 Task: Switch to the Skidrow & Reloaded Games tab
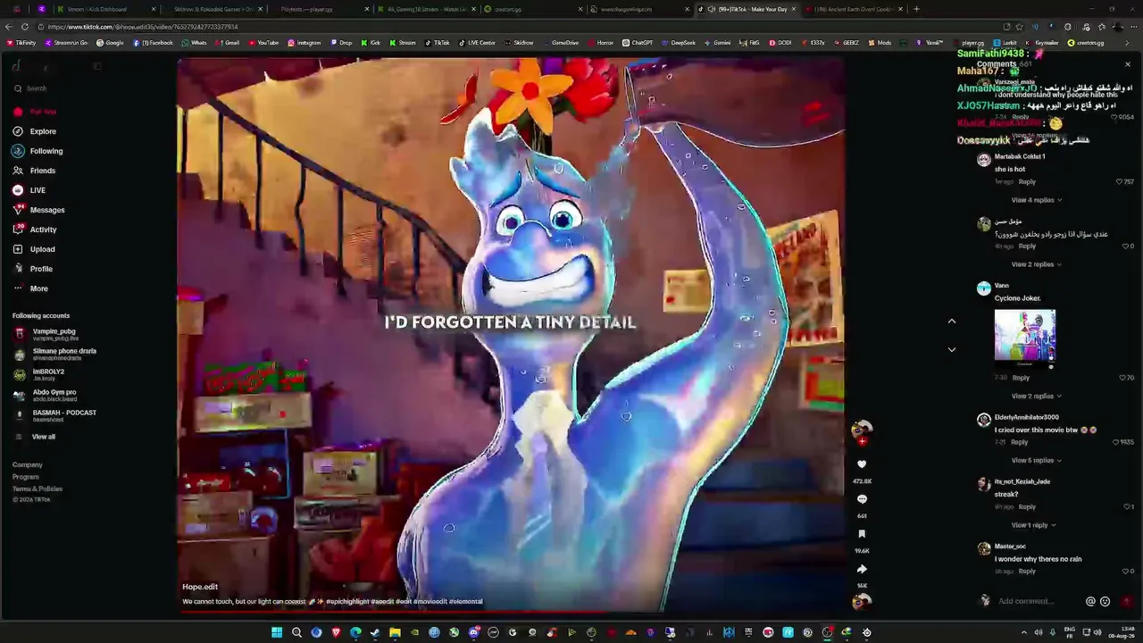(x=214, y=9)
